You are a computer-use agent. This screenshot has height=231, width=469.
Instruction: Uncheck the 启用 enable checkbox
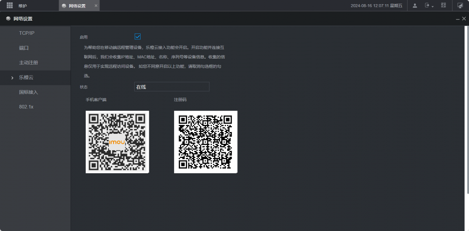137,37
